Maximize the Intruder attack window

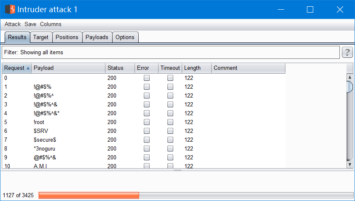pos(310,10)
